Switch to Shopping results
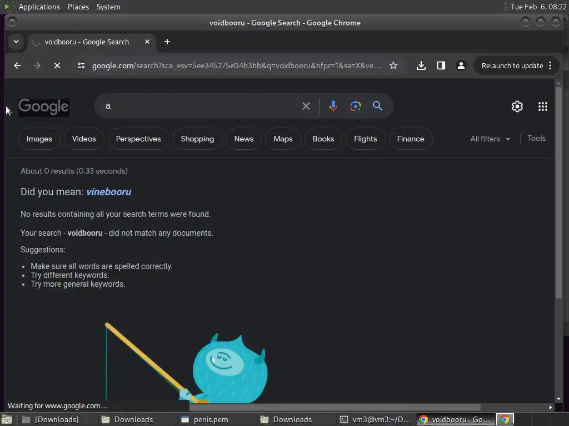Viewport: 569px width, 426px height. click(197, 139)
